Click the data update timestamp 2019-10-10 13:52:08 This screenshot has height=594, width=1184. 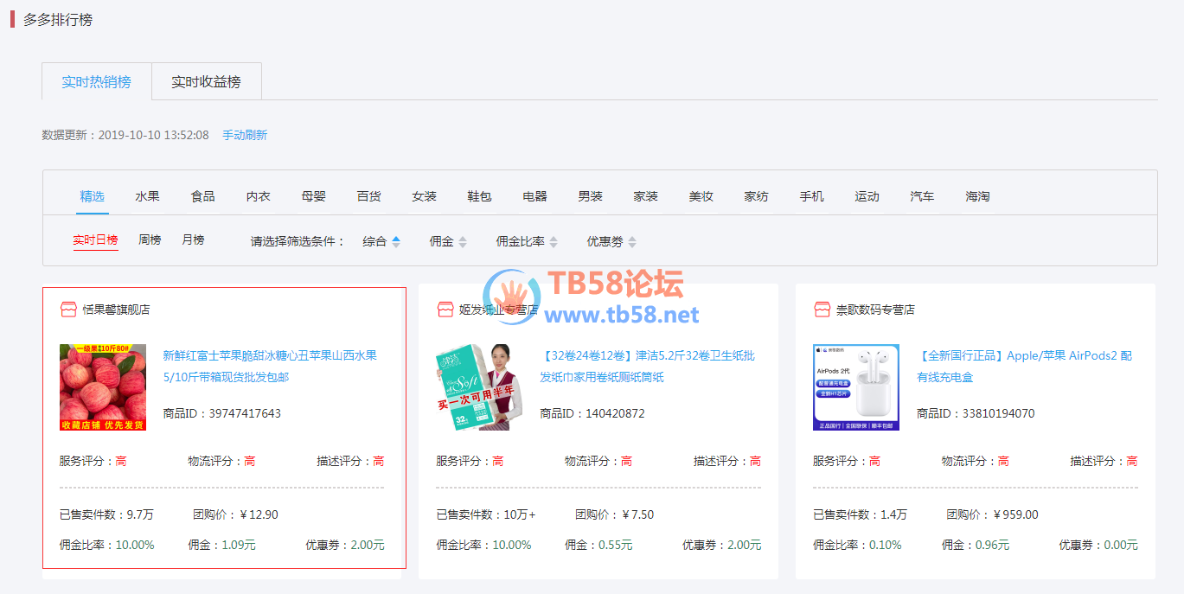click(x=153, y=136)
